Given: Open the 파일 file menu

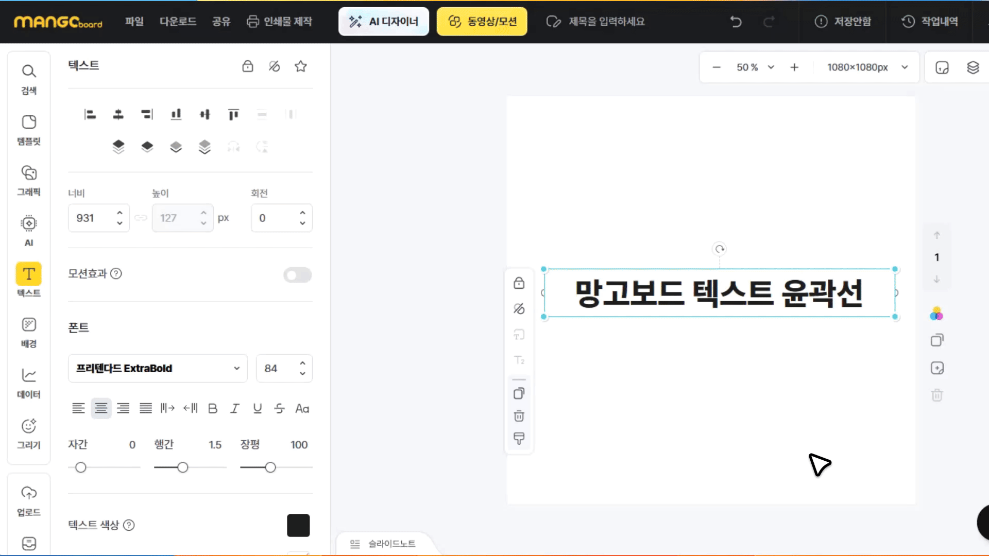Looking at the screenshot, I should click(134, 22).
